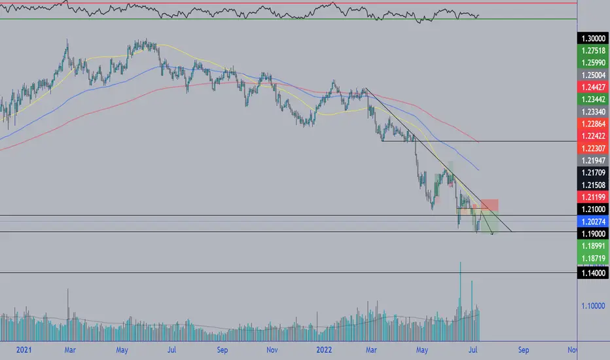Viewport: 610px width, 360px height.
Task: Select the gray 1.21947 price label
Action: [593, 160]
